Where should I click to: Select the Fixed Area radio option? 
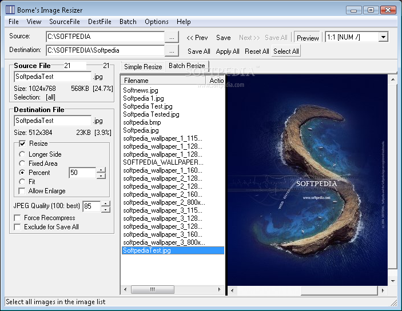(x=22, y=164)
